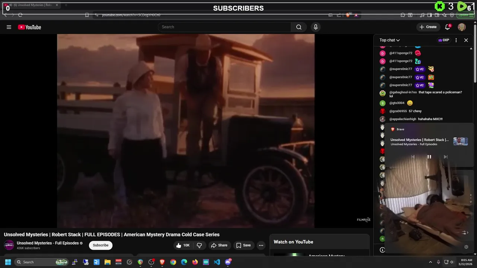Screen dimensions: 477x268
Task: Toggle the Brave sidebar panel icon
Action: [429, 15]
